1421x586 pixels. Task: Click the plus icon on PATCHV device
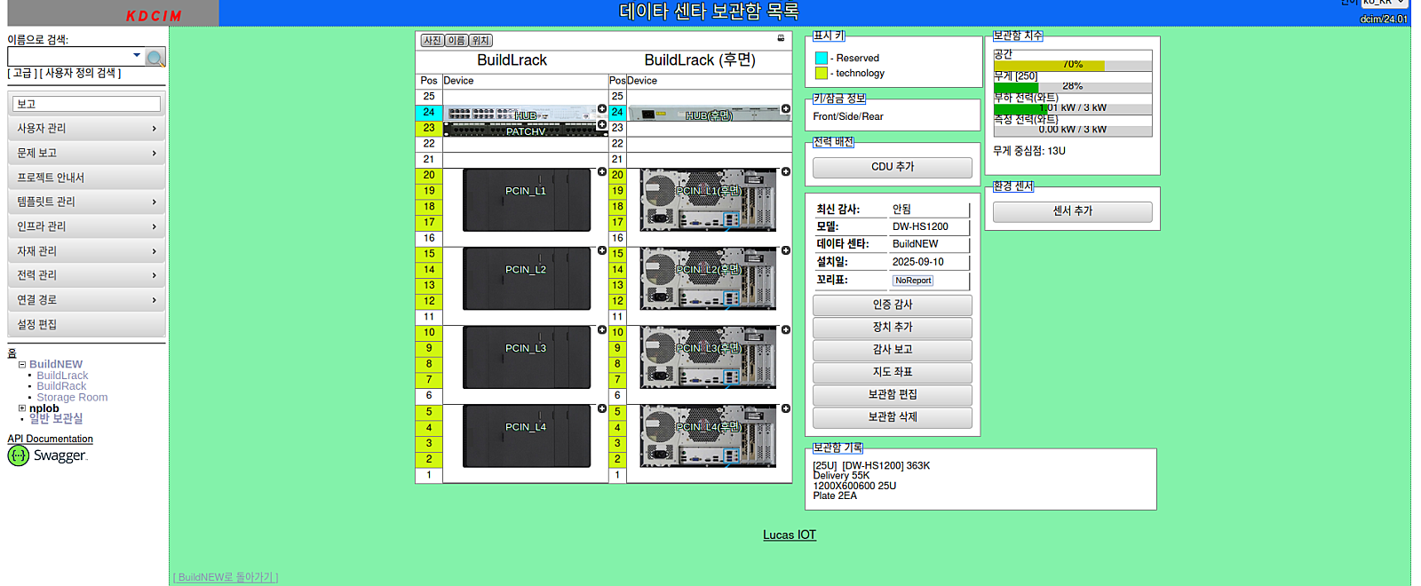click(602, 124)
